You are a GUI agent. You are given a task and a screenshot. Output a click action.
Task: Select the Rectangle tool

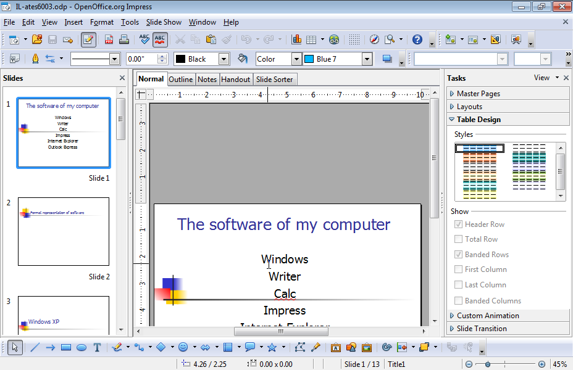tap(66, 347)
